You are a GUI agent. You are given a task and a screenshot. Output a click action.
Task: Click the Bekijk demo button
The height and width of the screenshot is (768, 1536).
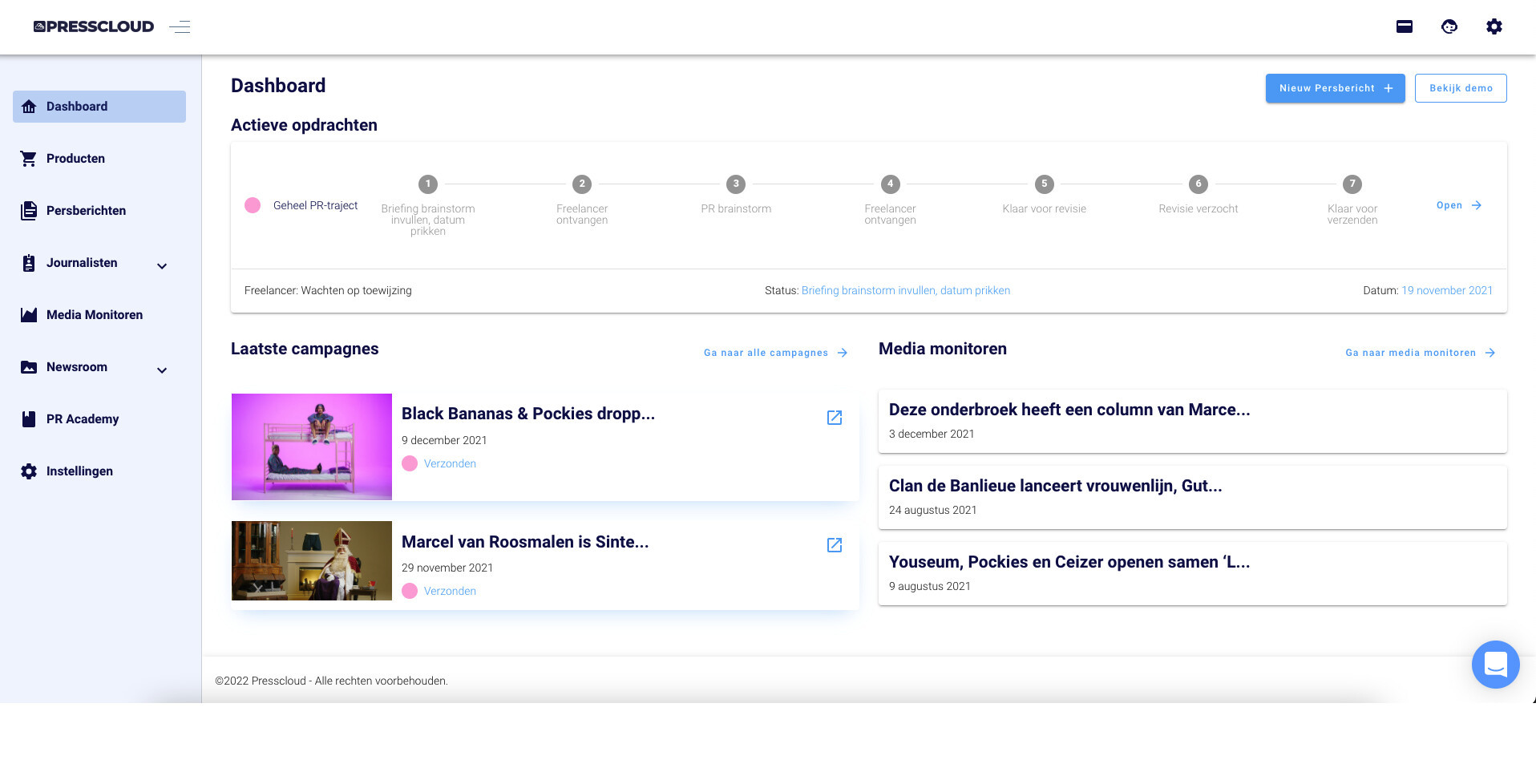pyautogui.click(x=1460, y=88)
